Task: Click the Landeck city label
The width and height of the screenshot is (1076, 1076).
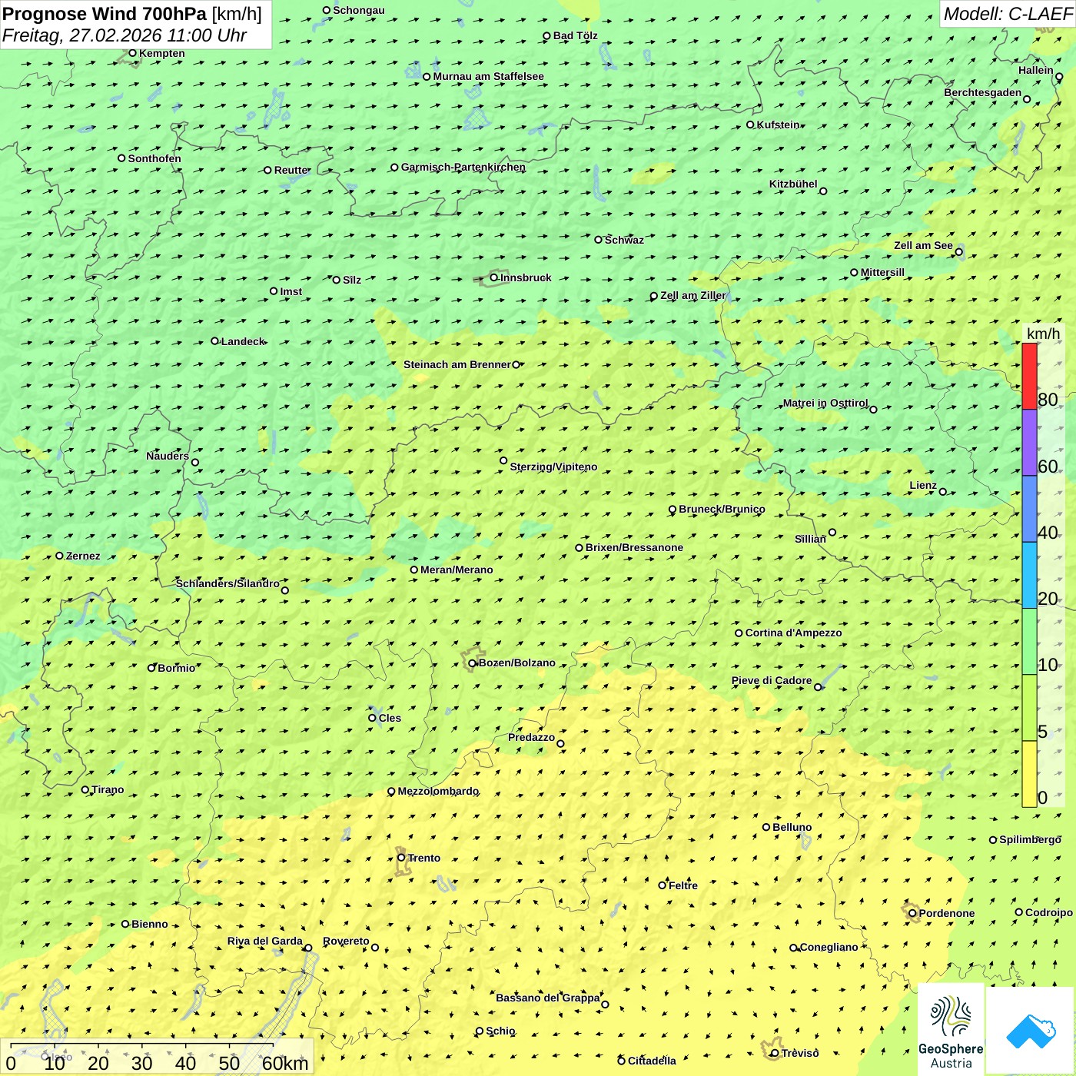Action: pos(243,341)
